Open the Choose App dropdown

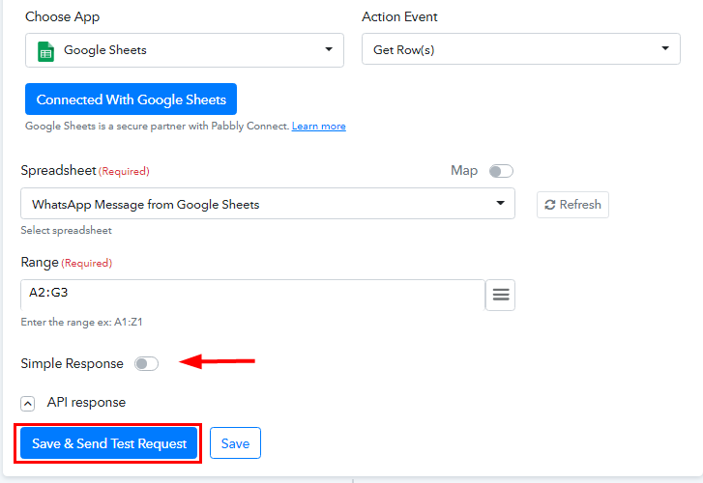[x=185, y=49]
